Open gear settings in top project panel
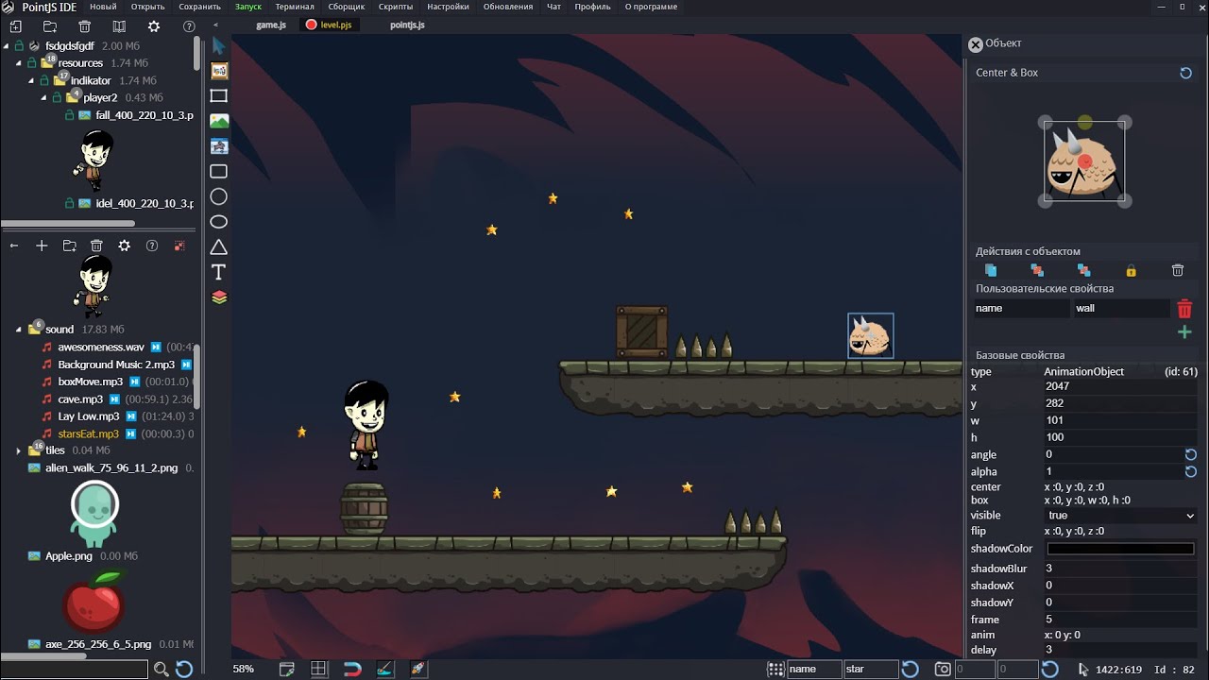Image resolution: width=1209 pixels, height=680 pixels. (154, 26)
